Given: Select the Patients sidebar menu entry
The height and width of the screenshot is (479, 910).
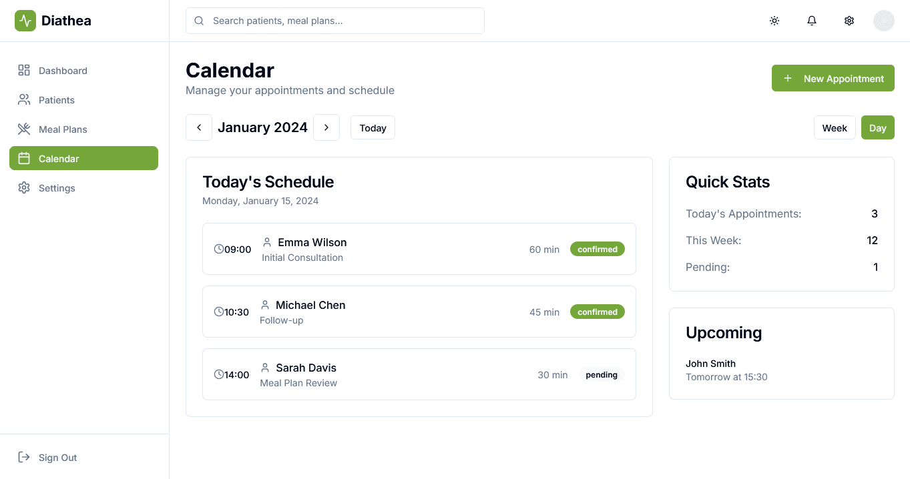Looking at the screenshot, I should 57,99.
